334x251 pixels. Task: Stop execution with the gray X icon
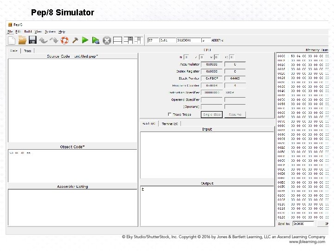click(107, 40)
